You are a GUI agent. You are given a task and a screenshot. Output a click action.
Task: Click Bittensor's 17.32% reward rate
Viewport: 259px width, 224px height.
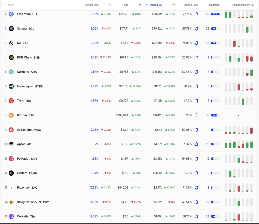94,188
